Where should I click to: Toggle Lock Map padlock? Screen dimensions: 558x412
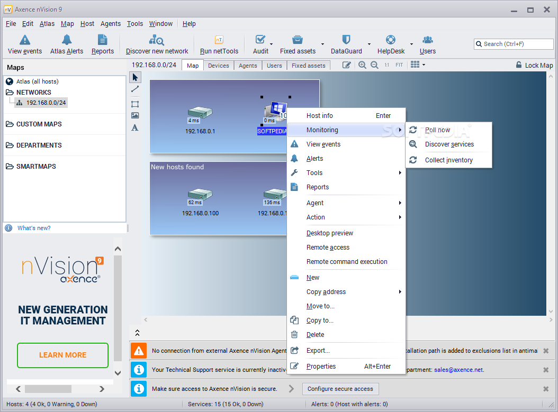[519, 65]
